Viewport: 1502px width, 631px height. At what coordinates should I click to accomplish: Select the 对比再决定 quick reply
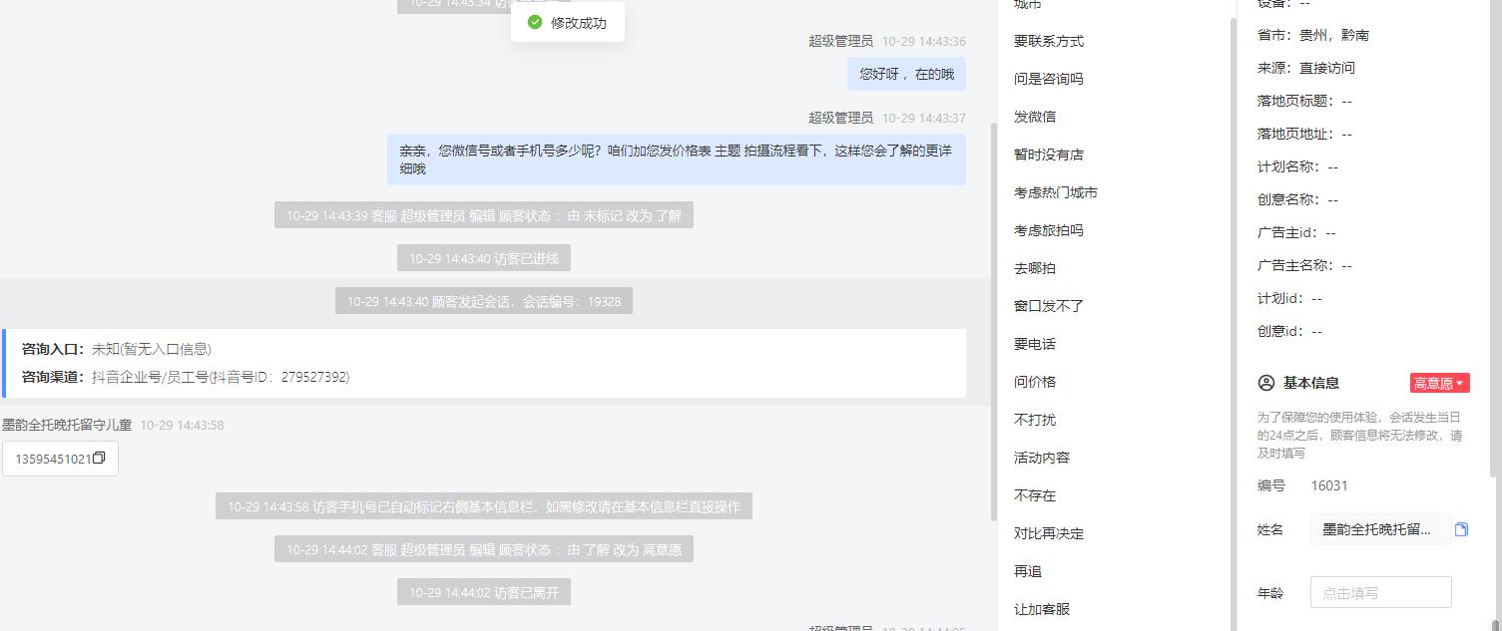1049,533
